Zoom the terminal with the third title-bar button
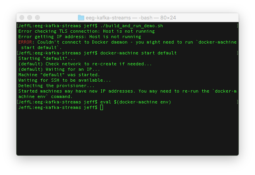This screenshot has height=175, width=255. click(37, 17)
